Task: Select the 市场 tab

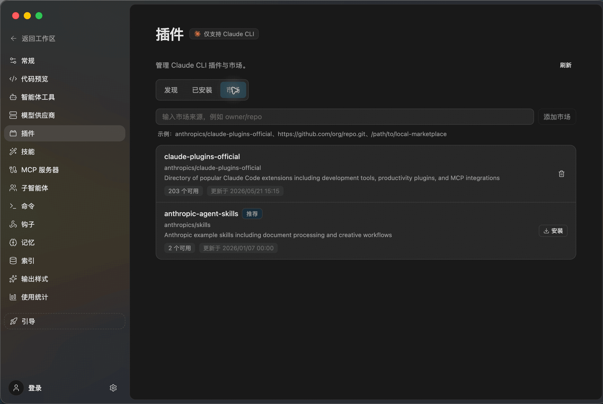Action: pyautogui.click(x=233, y=90)
